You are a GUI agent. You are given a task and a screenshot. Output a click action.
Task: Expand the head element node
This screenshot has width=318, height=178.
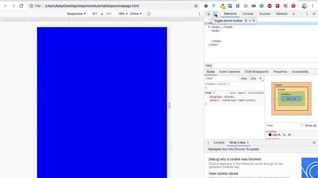pos(209,27)
